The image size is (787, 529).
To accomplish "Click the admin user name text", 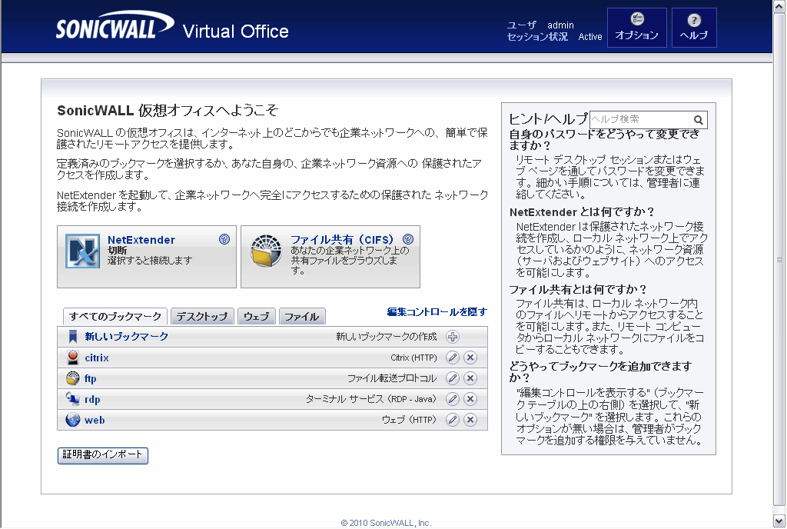I will coord(560,25).
